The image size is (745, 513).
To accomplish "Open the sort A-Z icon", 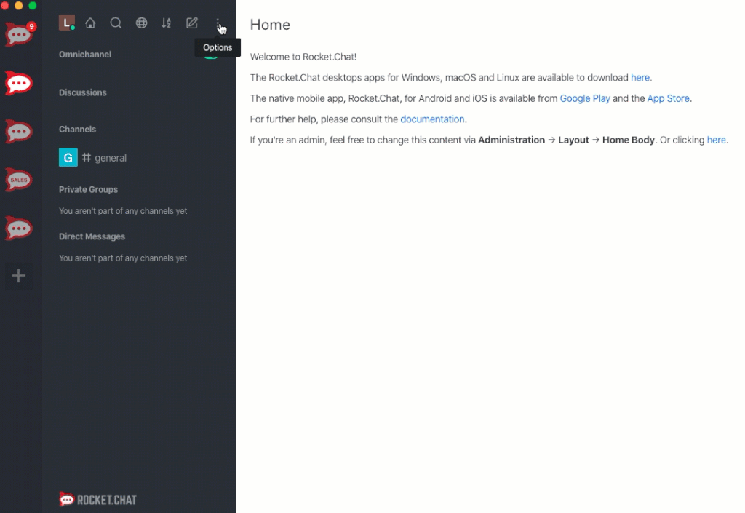I will click(167, 23).
